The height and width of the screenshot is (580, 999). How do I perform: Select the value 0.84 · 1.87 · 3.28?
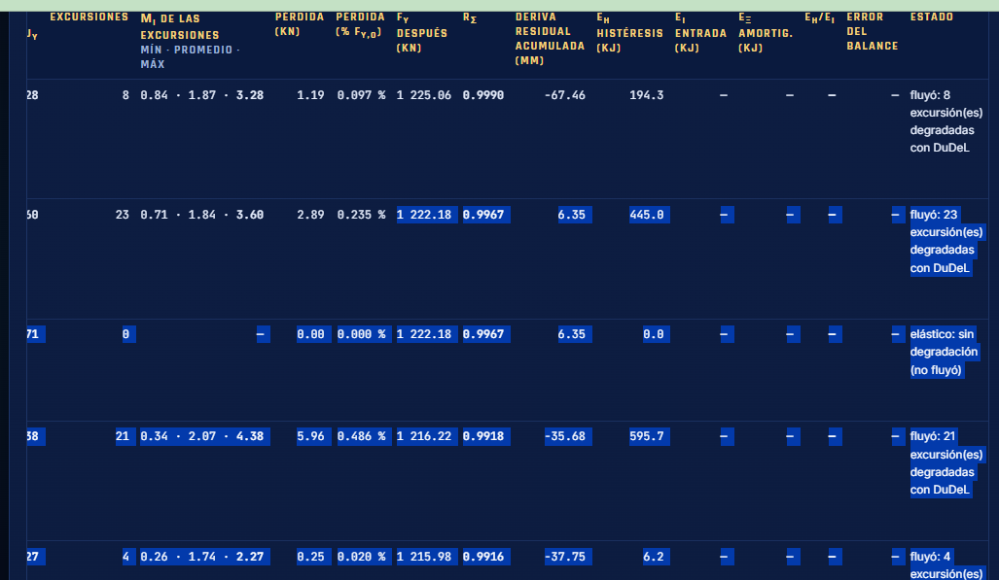[202, 95]
